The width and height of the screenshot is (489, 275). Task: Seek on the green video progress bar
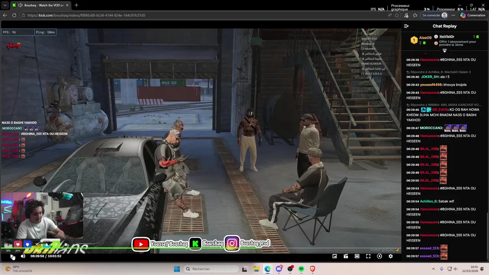point(201,248)
